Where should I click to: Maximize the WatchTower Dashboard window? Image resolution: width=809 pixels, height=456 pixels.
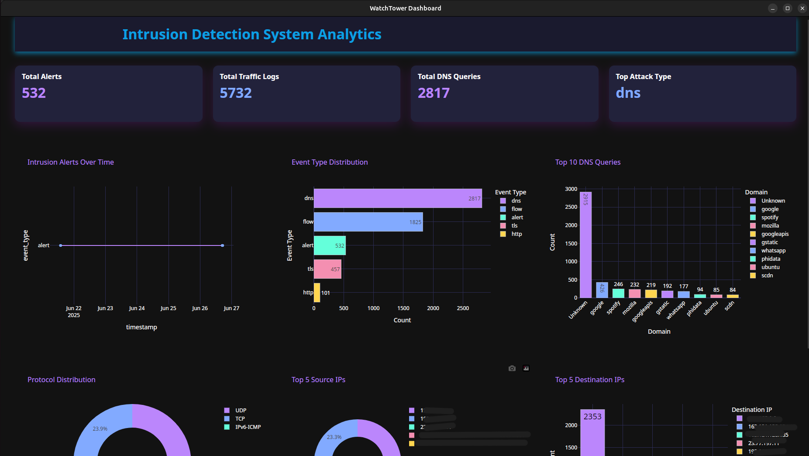(x=788, y=8)
